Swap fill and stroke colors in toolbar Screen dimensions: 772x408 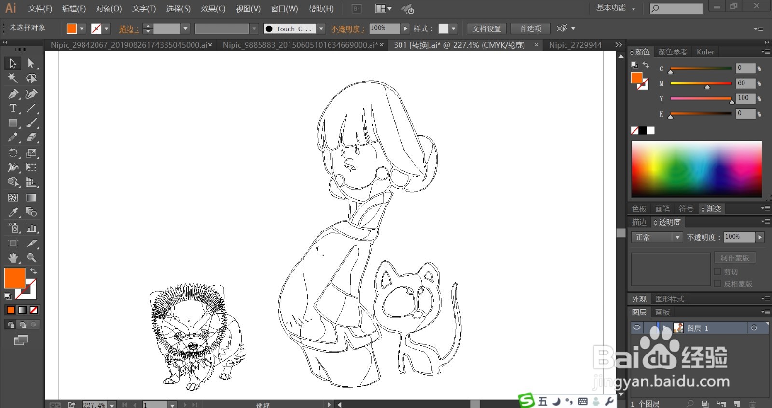pos(34,271)
